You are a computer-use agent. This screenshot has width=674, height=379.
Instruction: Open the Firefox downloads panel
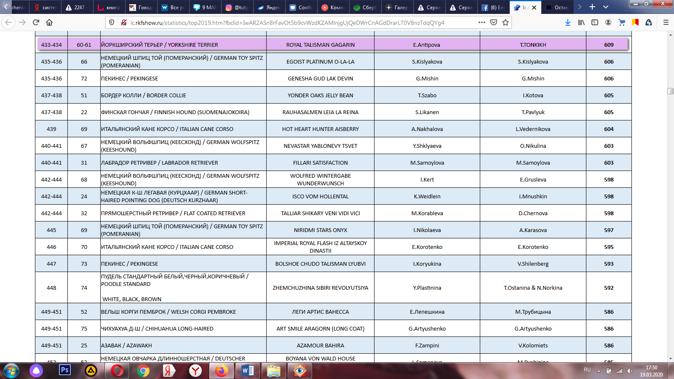coord(568,22)
